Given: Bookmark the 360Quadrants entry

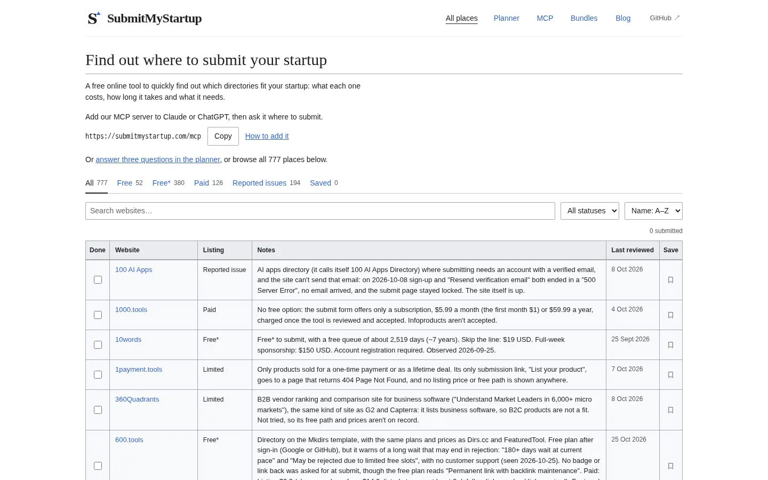Looking at the screenshot, I should click(x=670, y=410).
